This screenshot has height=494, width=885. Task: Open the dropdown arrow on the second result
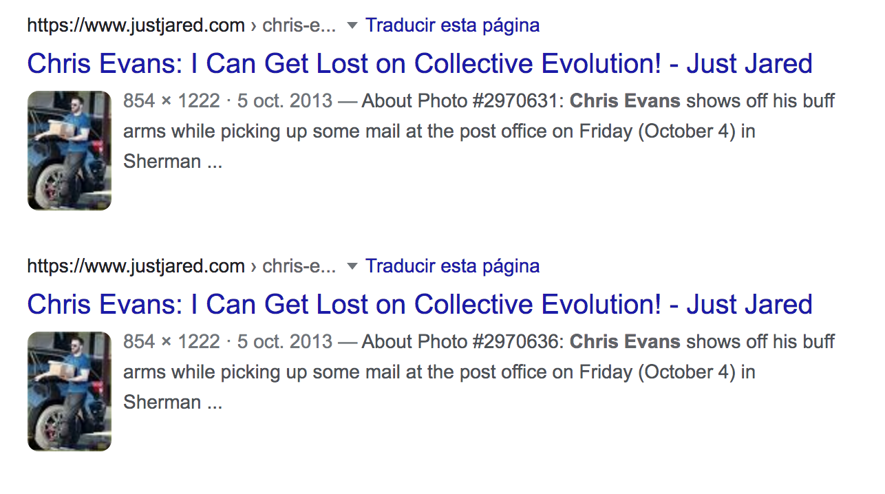coord(352,267)
